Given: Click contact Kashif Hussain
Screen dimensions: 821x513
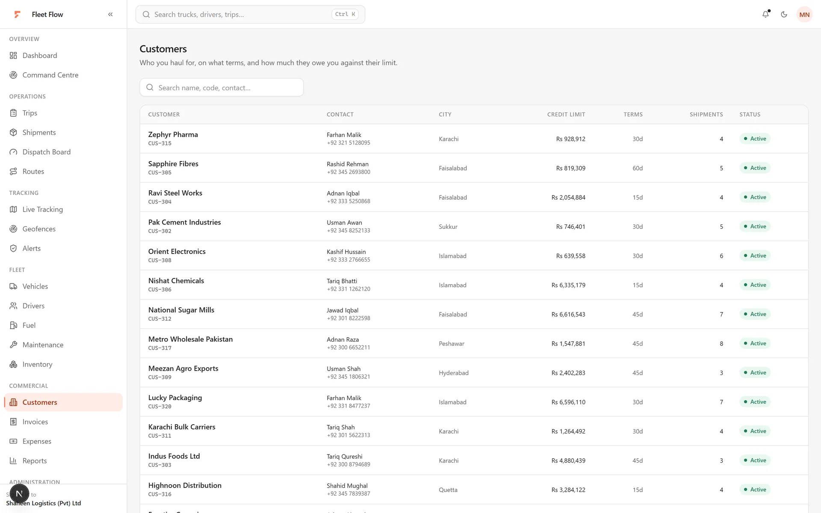Looking at the screenshot, I should tap(346, 252).
